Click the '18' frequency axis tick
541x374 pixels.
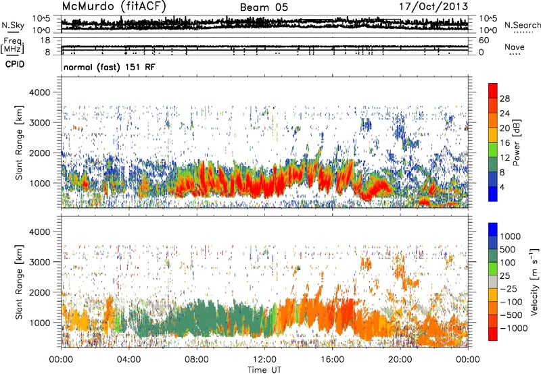coord(45,41)
